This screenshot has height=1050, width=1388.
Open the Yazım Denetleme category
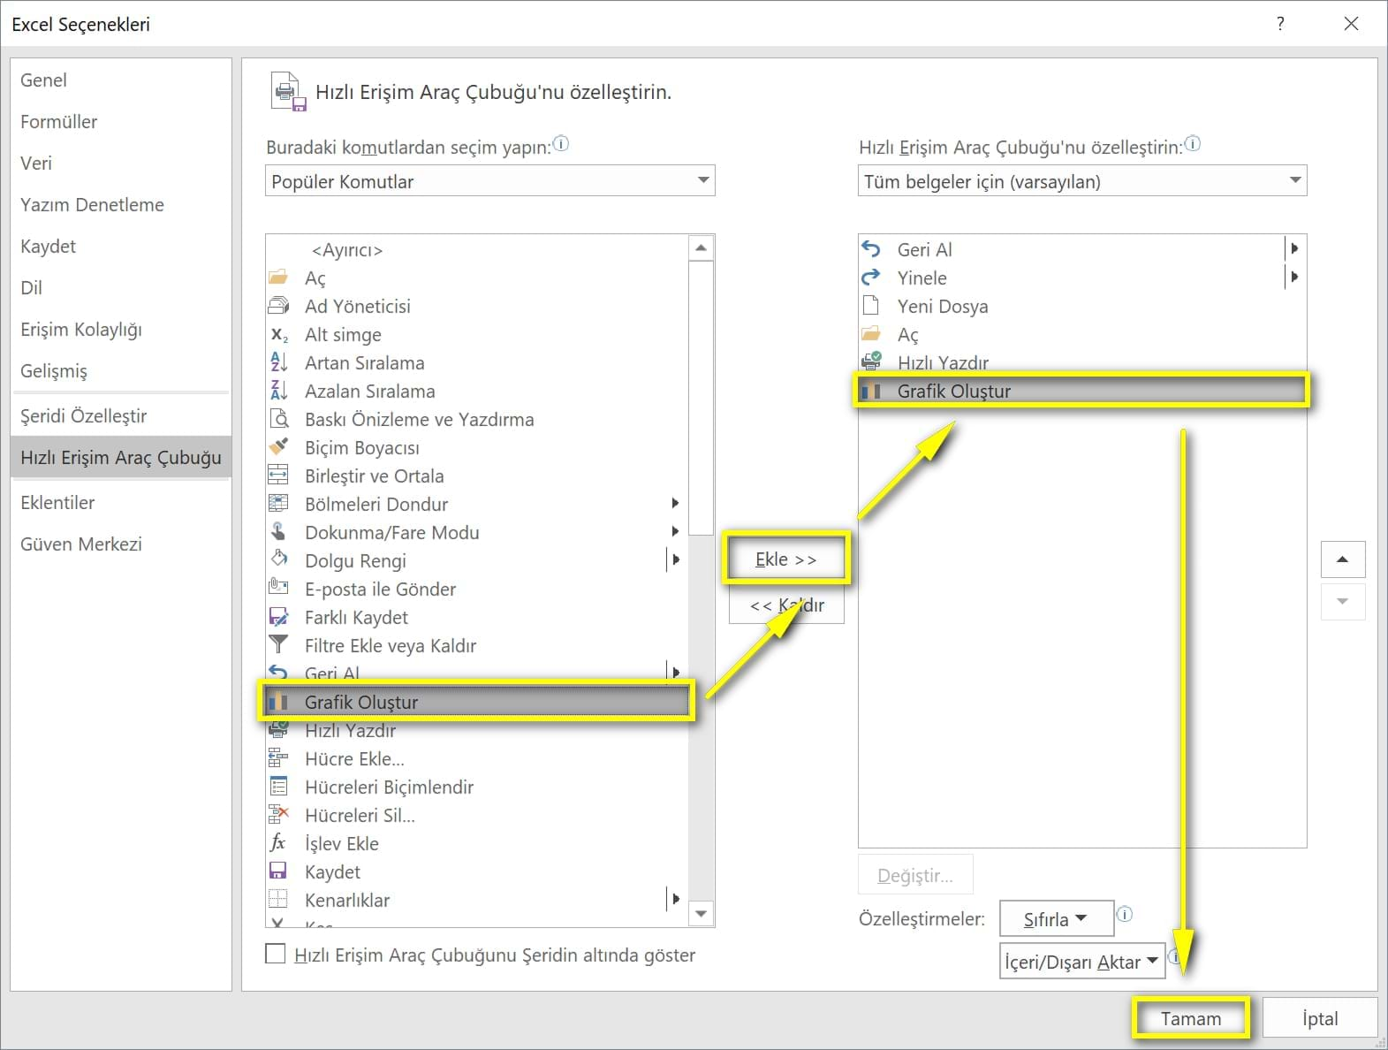click(121, 204)
